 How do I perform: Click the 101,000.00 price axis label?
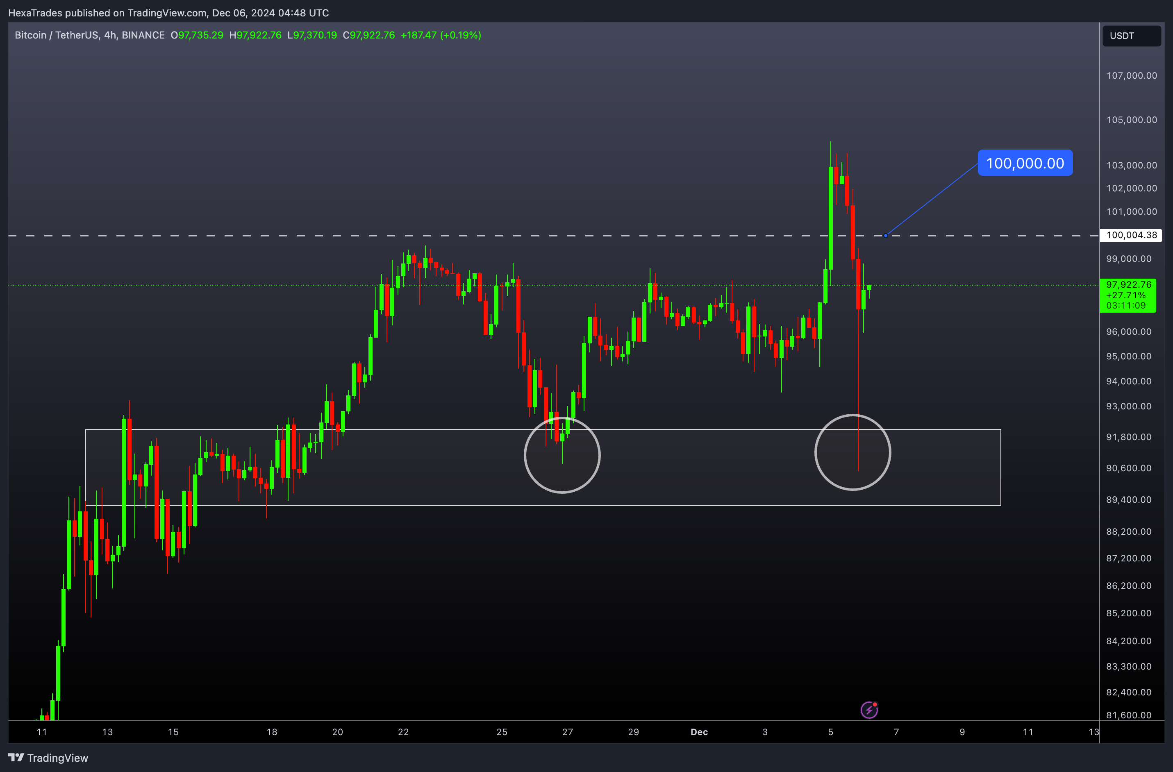[x=1132, y=211]
